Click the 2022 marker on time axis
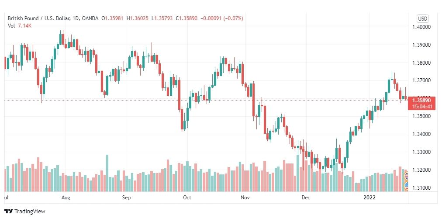The height and width of the screenshot is (219, 442). [x=369, y=198]
